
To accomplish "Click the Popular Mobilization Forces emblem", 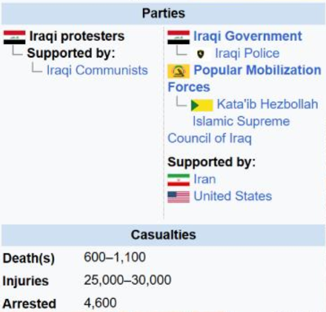I will [178, 71].
